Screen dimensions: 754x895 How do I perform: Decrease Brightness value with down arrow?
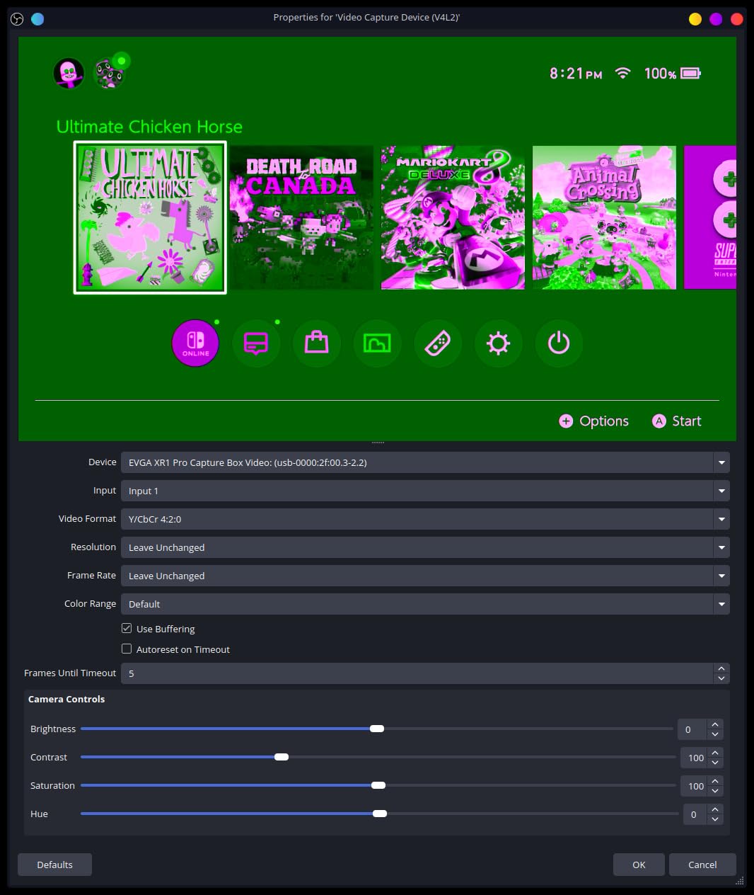click(715, 734)
